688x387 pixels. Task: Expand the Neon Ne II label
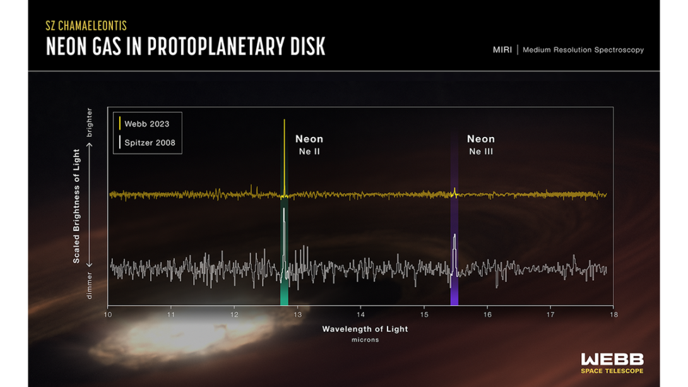click(x=310, y=144)
